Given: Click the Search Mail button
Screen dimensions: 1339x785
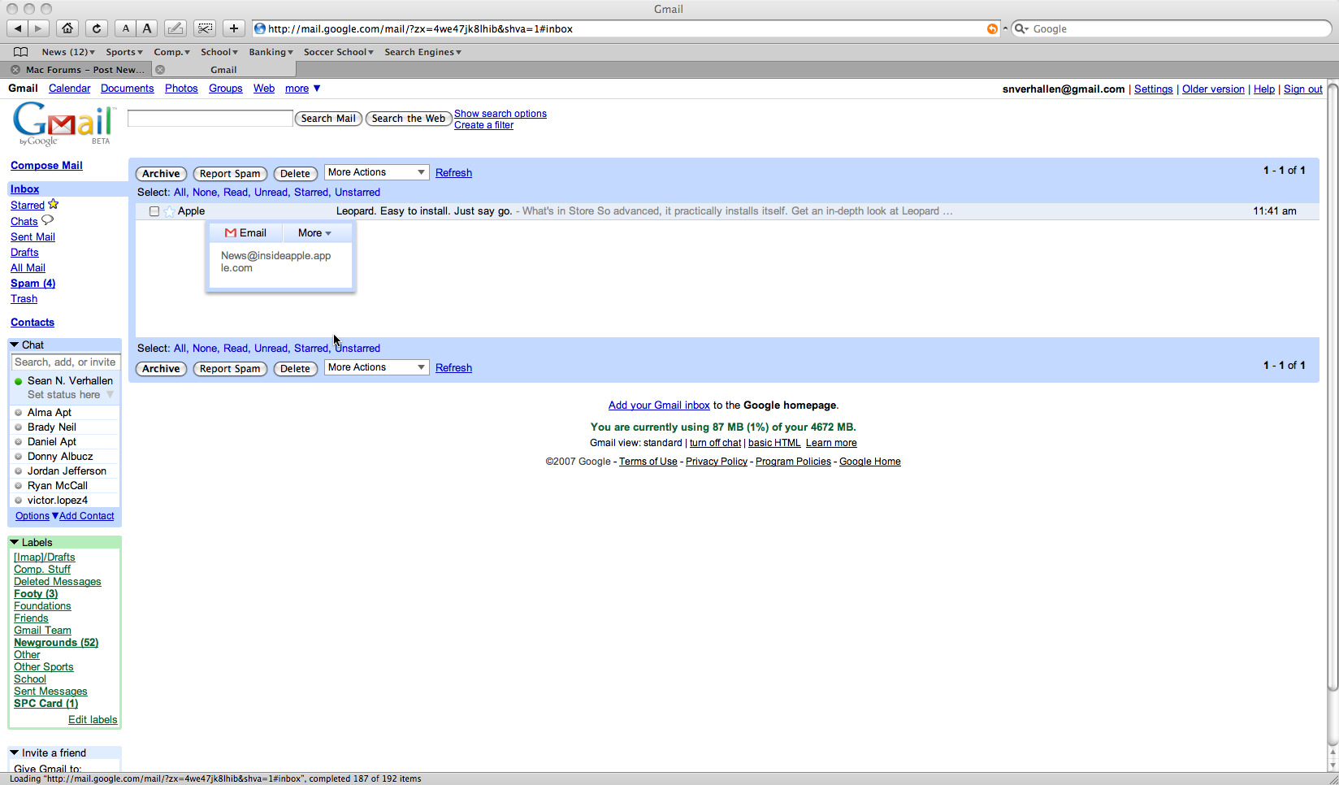Looking at the screenshot, I should click(x=328, y=119).
